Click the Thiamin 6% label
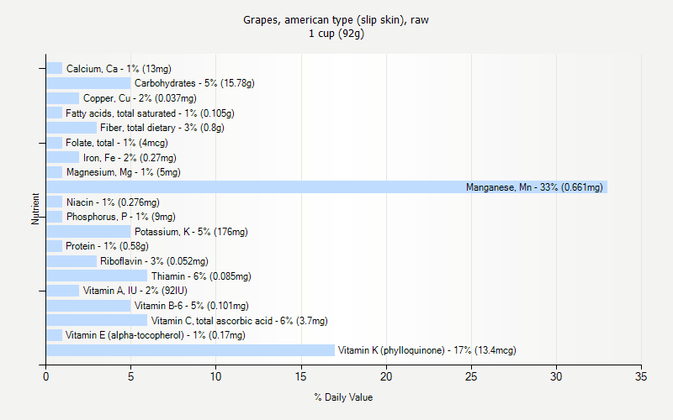The height and width of the screenshot is (420, 673). coord(201,276)
